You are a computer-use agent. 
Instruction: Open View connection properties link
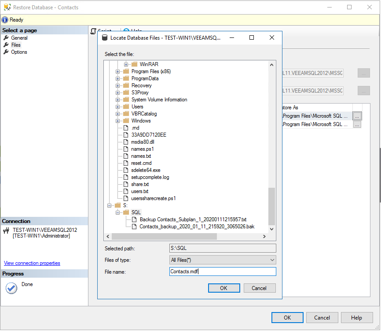tap(32, 263)
